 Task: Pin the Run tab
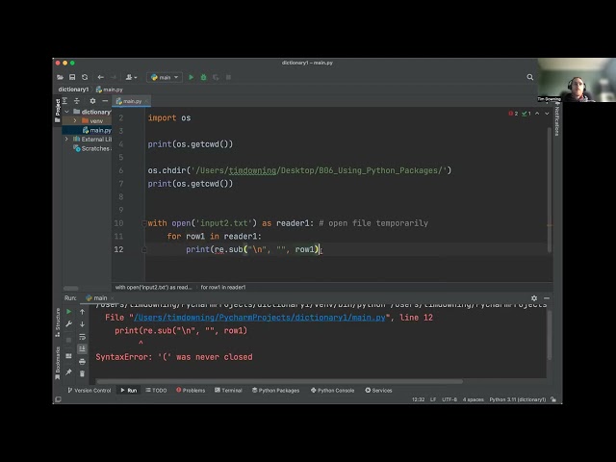click(68, 372)
